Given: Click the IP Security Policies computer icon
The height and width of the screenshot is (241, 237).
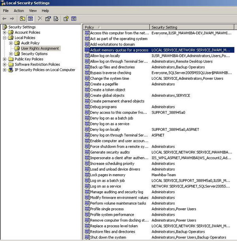Looking at the screenshot, I should (x=11, y=70).
